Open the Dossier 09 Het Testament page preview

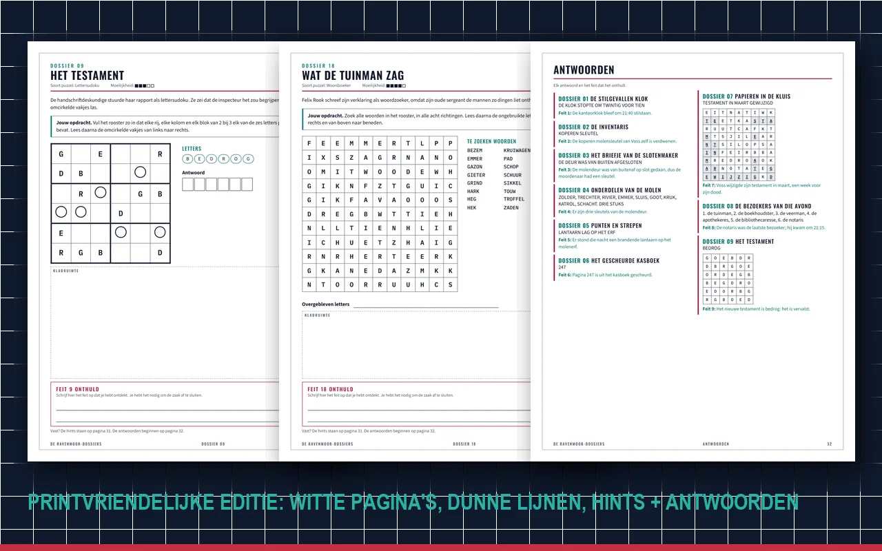pyautogui.click(x=153, y=251)
